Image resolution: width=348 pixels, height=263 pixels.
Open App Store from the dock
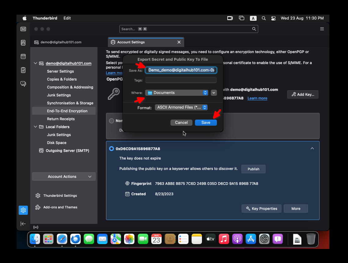pos(251,239)
